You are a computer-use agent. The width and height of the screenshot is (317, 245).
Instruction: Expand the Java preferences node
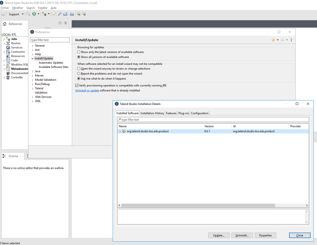tap(33, 71)
